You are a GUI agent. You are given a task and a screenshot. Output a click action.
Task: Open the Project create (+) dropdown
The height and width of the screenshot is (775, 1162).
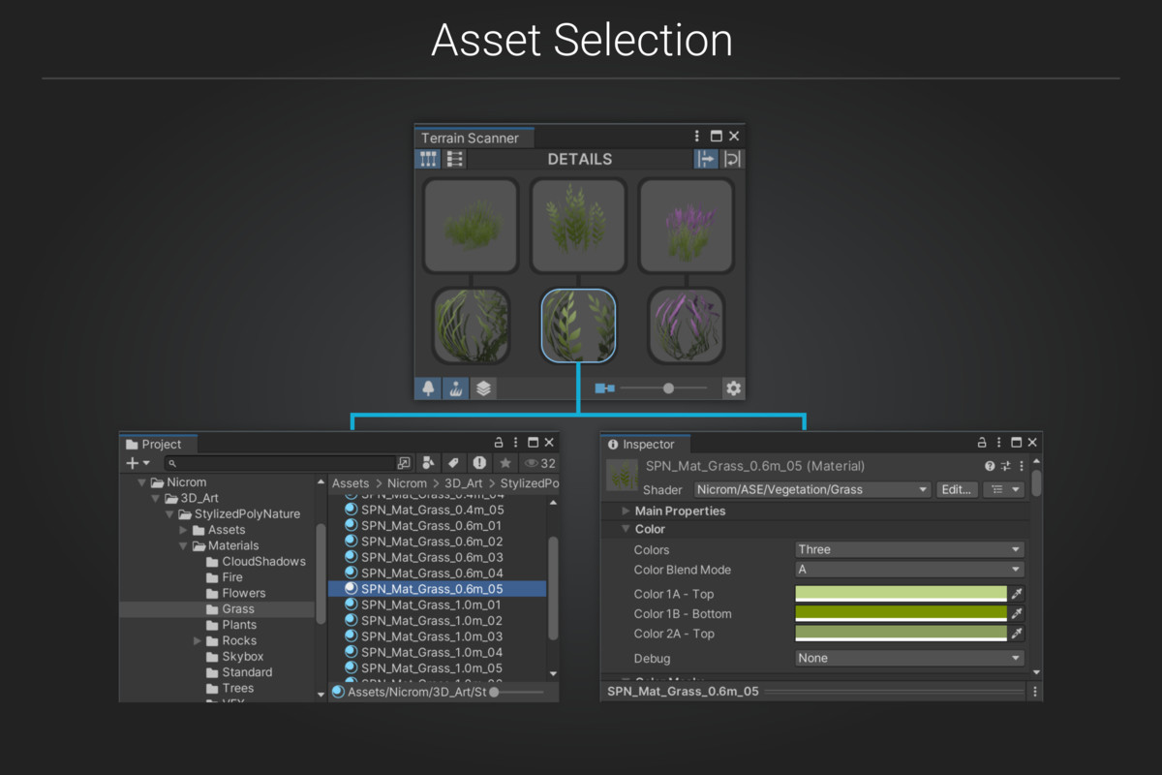tap(138, 463)
